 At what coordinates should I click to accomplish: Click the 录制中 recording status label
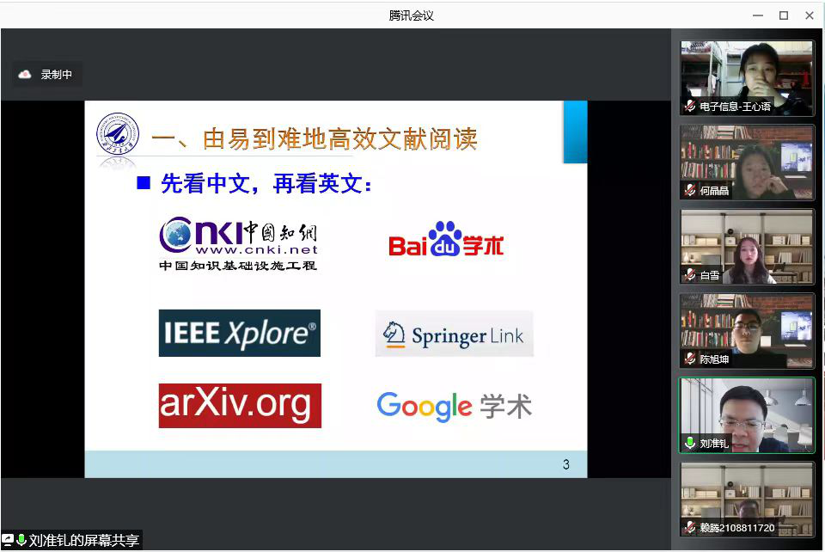coord(57,75)
